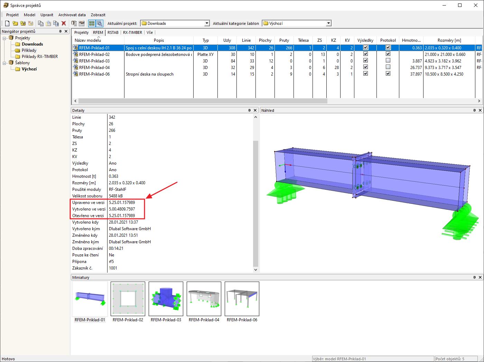Toggle Výsledky checkbox for RFEM-Priklad-01
The width and height of the screenshot is (484, 362).
pos(365,48)
